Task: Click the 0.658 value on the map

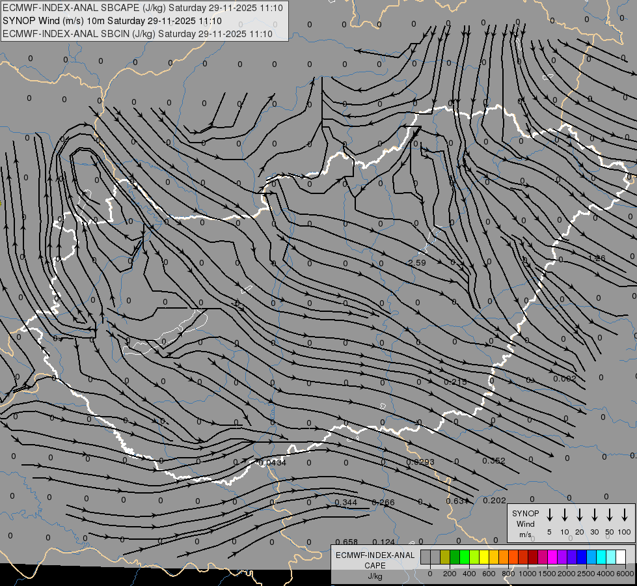Action: click(x=347, y=542)
